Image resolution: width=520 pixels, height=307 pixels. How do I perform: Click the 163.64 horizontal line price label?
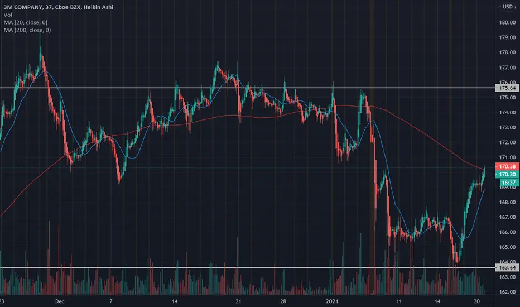click(507, 267)
